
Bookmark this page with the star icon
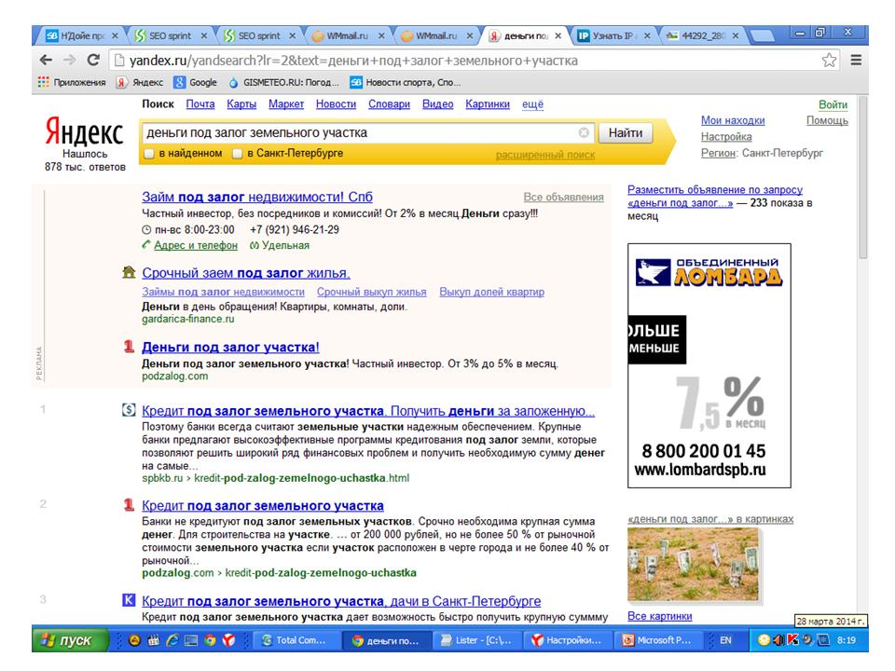coord(829,60)
